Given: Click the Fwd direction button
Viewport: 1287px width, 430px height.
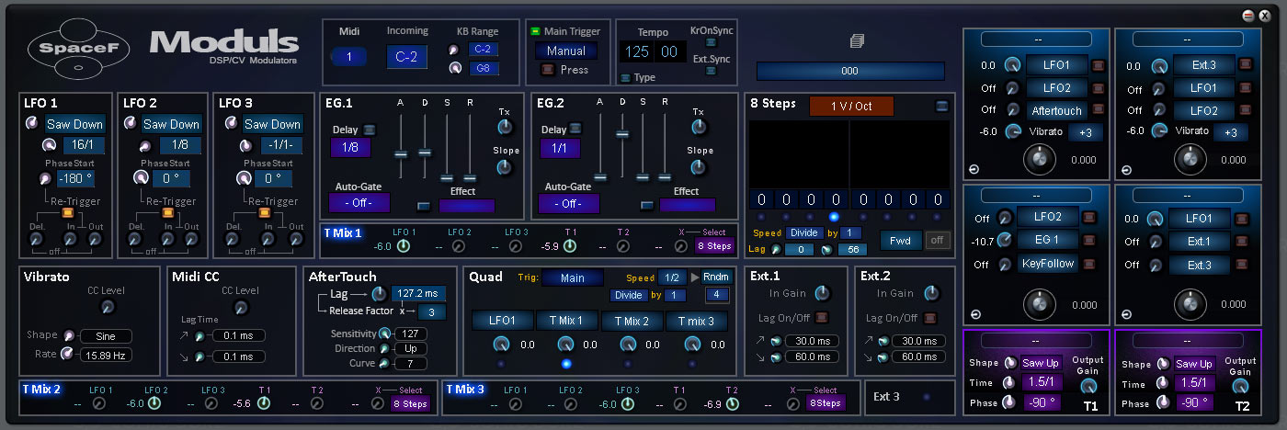Looking at the screenshot, I should pyautogui.click(x=901, y=241).
